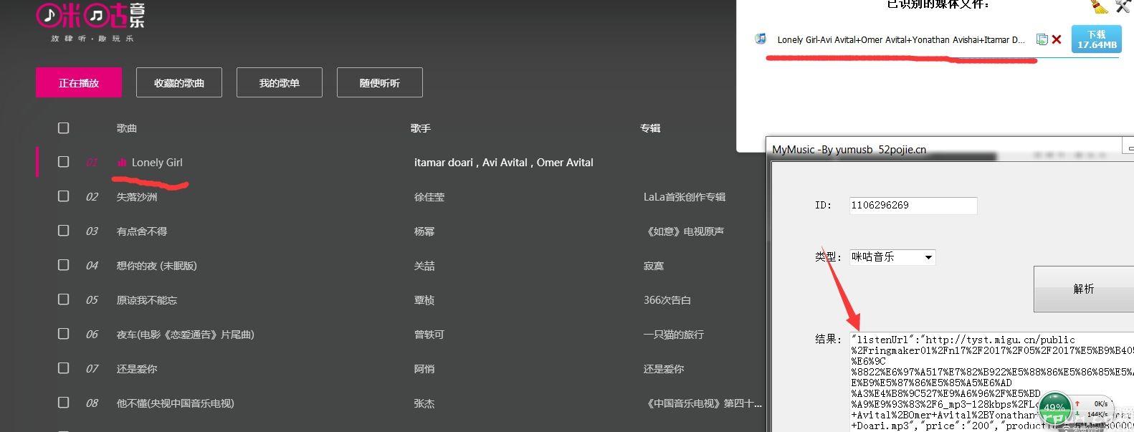
Task: Click artist name 覃桢
Action: (x=424, y=300)
